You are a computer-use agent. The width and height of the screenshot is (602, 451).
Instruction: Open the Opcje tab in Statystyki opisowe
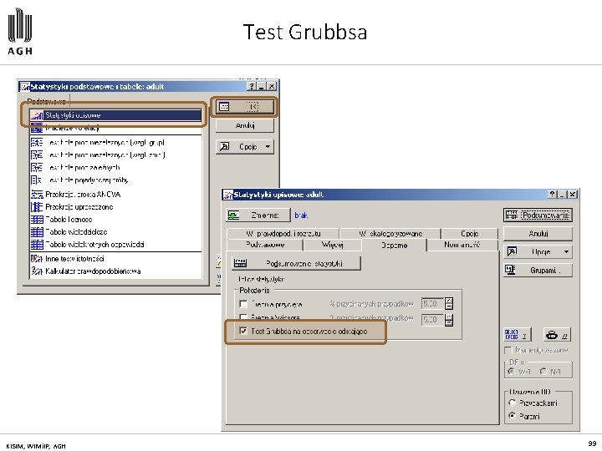(470, 233)
